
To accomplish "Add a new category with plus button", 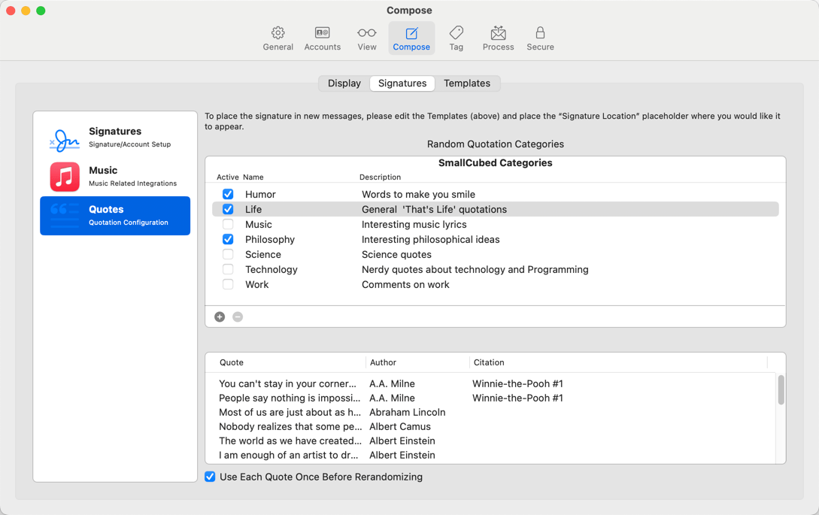I will coord(220,317).
